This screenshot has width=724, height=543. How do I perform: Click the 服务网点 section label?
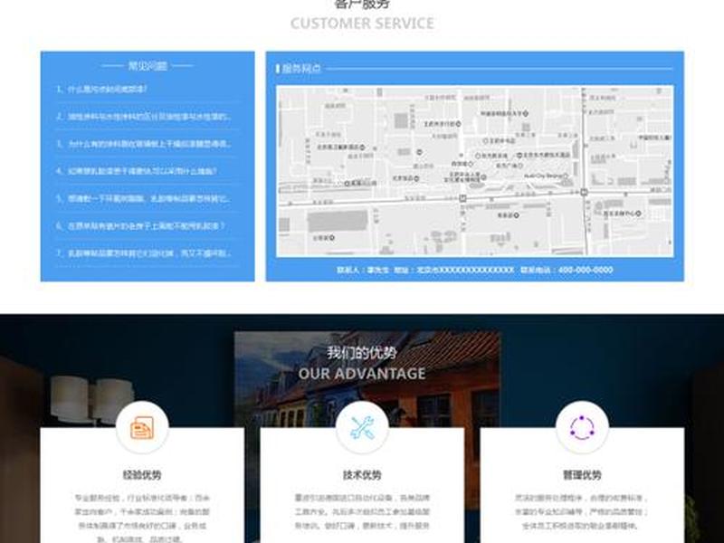coord(301,69)
